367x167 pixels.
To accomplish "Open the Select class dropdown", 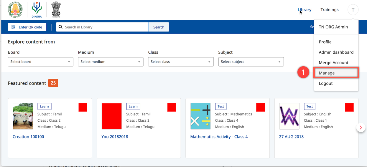I will [181, 62].
